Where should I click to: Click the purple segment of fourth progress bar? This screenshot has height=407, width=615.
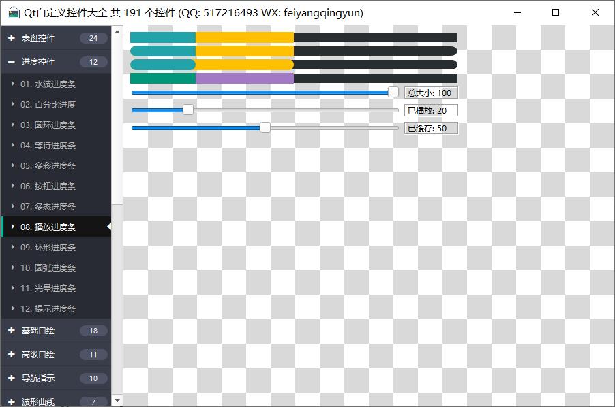pos(244,78)
